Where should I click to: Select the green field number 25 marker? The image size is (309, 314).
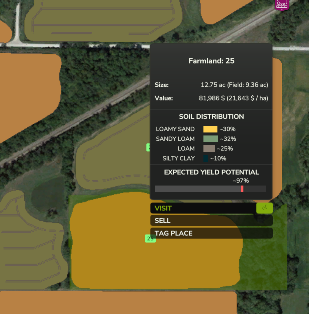pos(150,239)
